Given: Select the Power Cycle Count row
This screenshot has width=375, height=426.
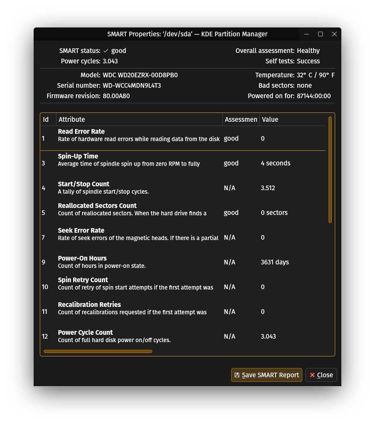Looking at the screenshot, I should tap(183, 336).
